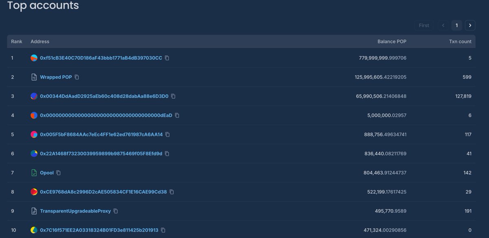Click the TransparentUpgradeableProxy contract icon

pyautogui.click(x=34, y=211)
